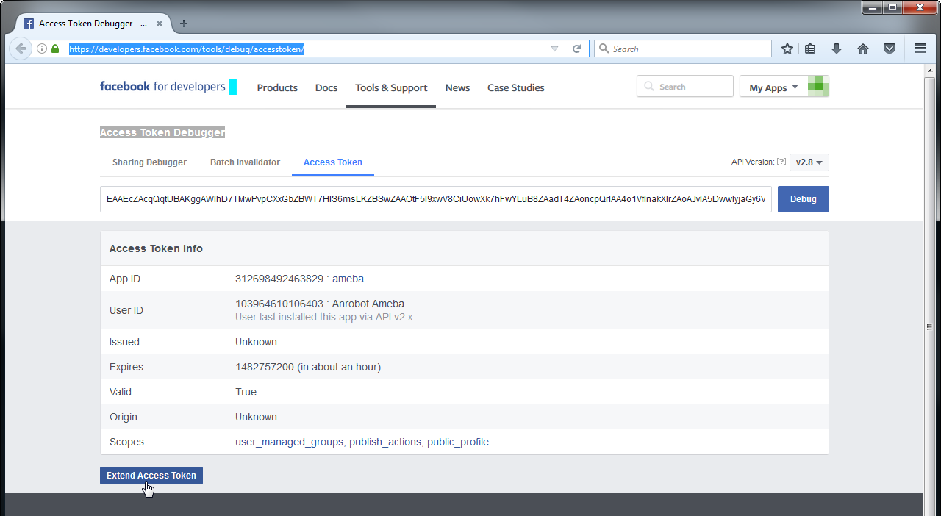Image resolution: width=941 pixels, height=516 pixels.
Task: Reload the page with refresh icon
Action: point(577,49)
